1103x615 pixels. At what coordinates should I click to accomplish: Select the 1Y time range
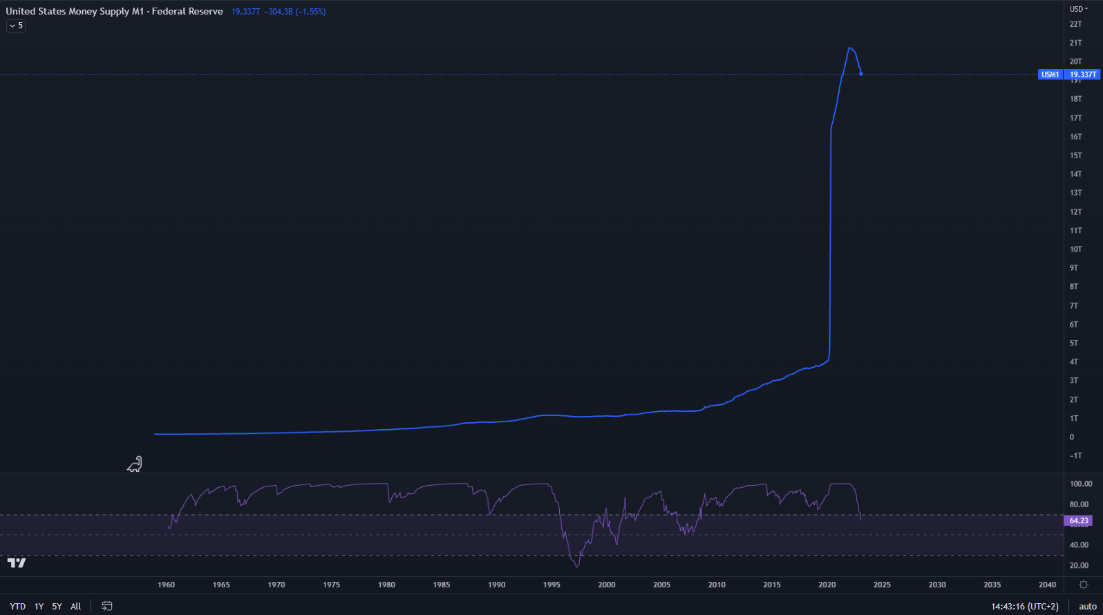pyautogui.click(x=39, y=606)
